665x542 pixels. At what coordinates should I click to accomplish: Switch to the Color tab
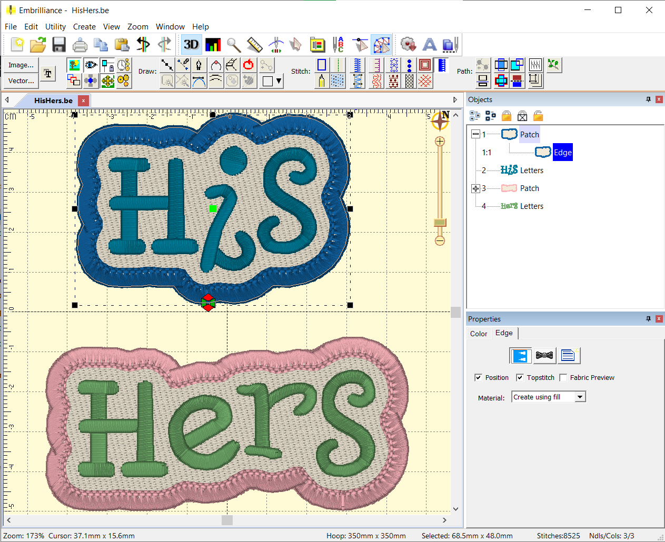479,334
